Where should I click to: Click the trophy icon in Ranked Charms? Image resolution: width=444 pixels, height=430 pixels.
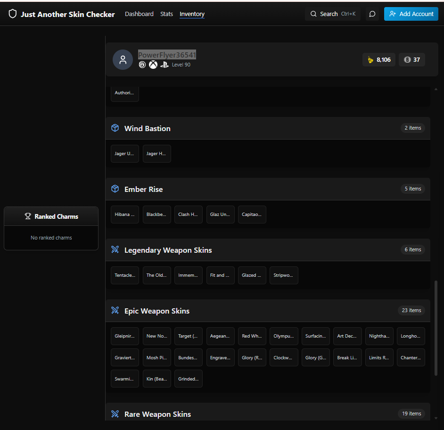(x=28, y=216)
